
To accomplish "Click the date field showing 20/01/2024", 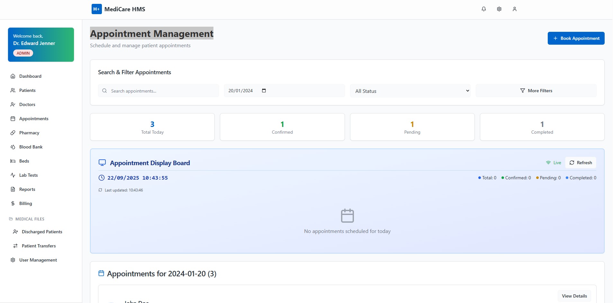I will (284, 91).
